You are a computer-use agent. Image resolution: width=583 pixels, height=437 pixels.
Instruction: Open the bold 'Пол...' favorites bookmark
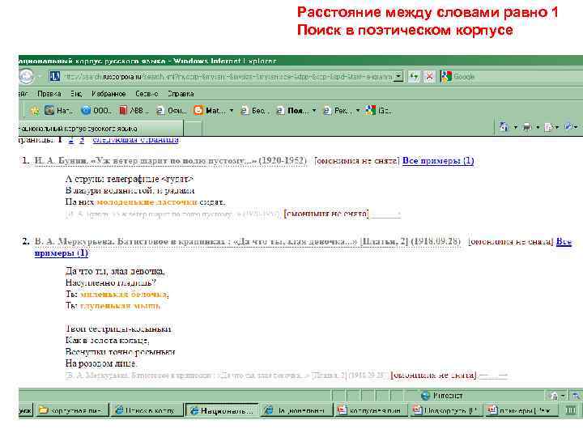pyautogui.click(x=292, y=110)
